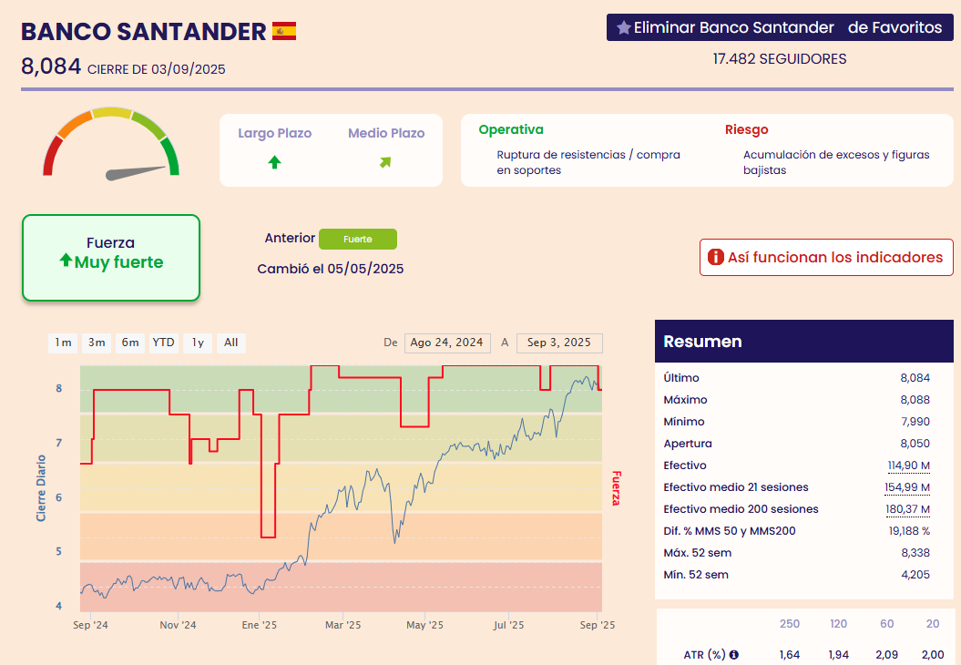Open Así funcionan los indicadores
Screen dimensions: 961x665
pos(826,258)
